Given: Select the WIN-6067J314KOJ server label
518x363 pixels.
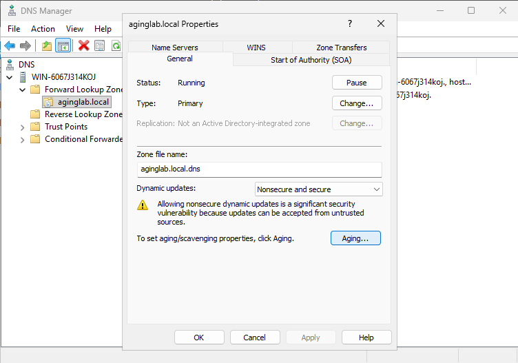Looking at the screenshot, I should pyautogui.click(x=64, y=77).
